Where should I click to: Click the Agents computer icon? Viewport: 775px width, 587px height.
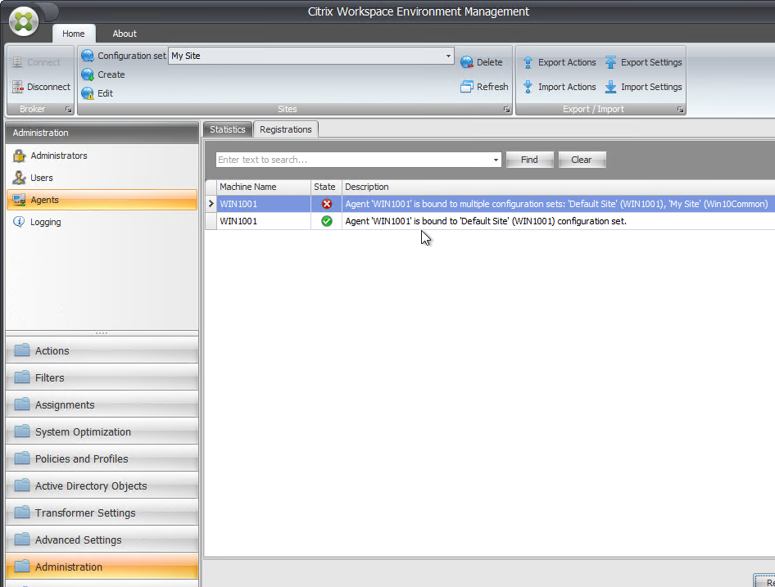point(20,200)
